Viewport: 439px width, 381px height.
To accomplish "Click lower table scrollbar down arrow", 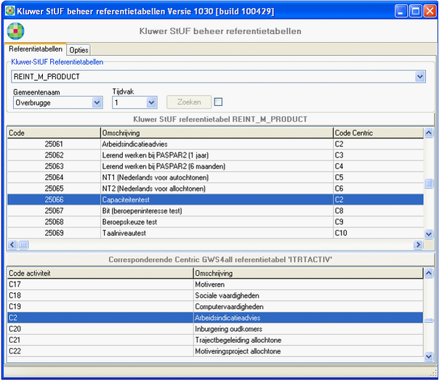I will (x=428, y=356).
